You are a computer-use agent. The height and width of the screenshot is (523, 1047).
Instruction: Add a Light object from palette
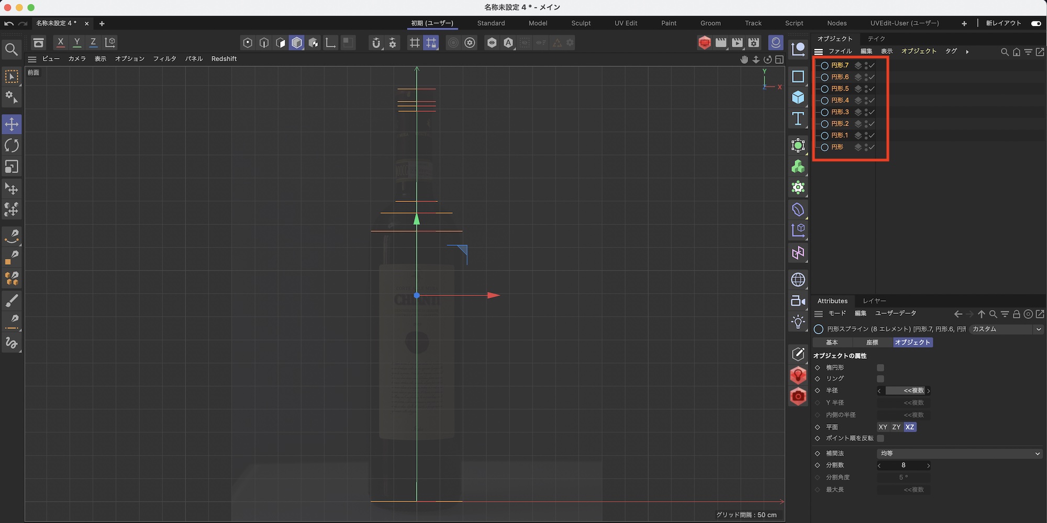[798, 322]
